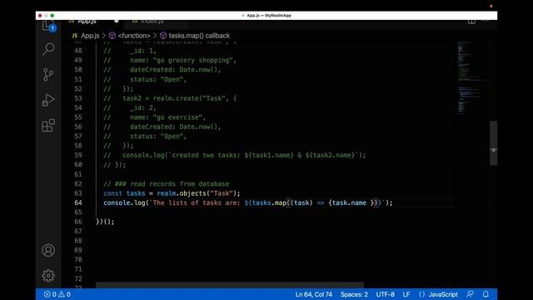Open the Extensions view
Screen dimensions: 533x300
click(48, 125)
